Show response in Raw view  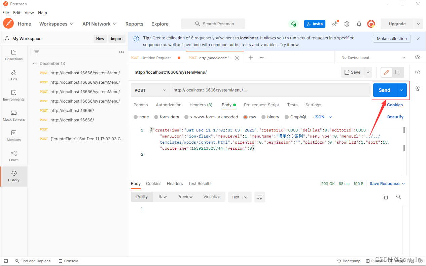coord(163,197)
